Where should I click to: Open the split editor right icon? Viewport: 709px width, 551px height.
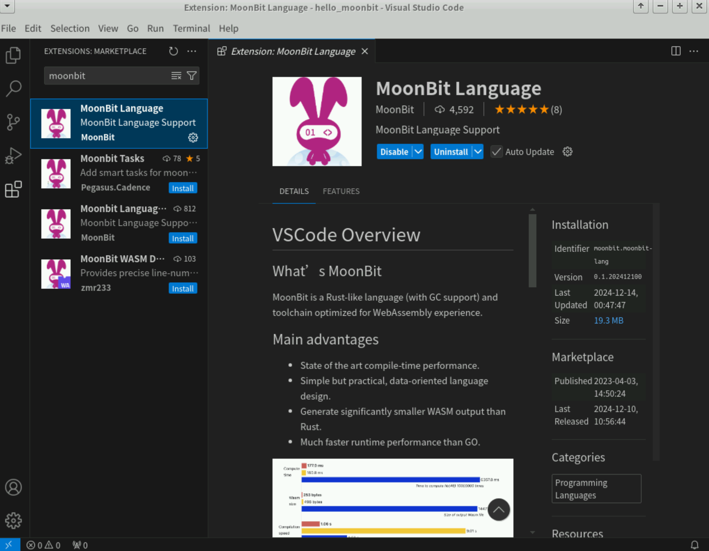(x=676, y=51)
